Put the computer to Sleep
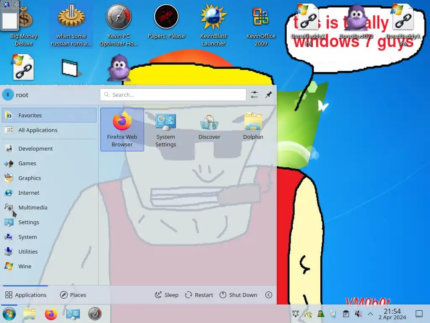The image size is (430, 323). (x=166, y=295)
